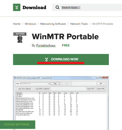Click Exit button in WinMTR screenshot
The width and height of the screenshot is (122, 130).
(x=101, y=84)
